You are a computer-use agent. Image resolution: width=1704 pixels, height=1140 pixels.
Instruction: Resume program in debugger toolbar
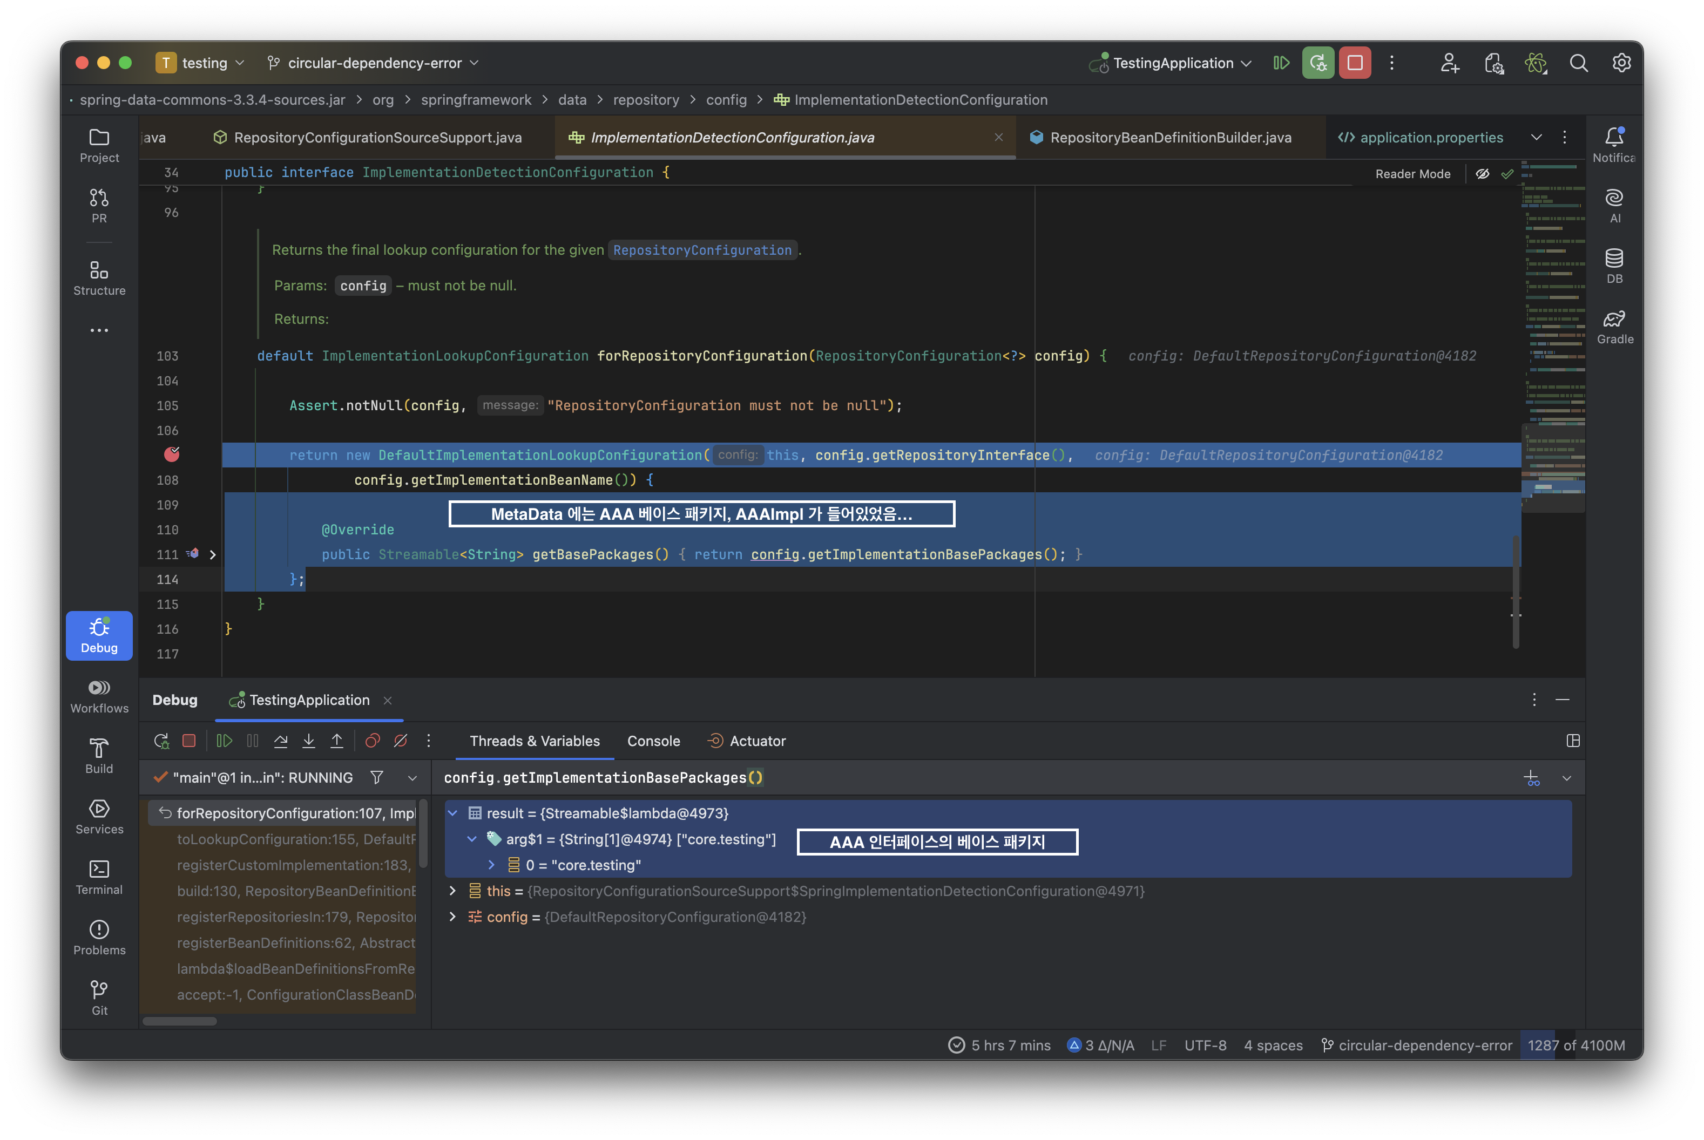[x=224, y=741]
